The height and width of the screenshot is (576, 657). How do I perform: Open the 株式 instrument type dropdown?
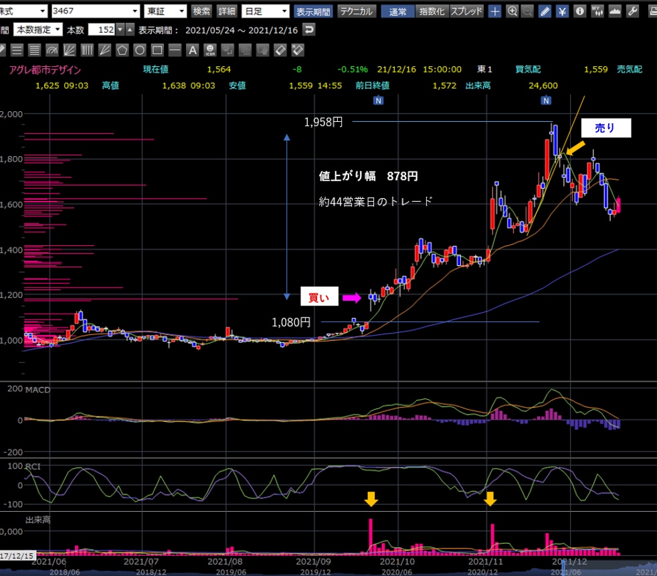point(23,11)
